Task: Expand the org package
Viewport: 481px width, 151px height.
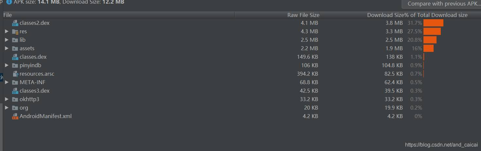Action: tap(6, 108)
